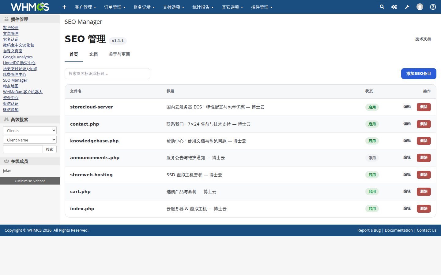
Task: Open HopeIDC 购买中心 sidebar link
Action: [19, 63]
